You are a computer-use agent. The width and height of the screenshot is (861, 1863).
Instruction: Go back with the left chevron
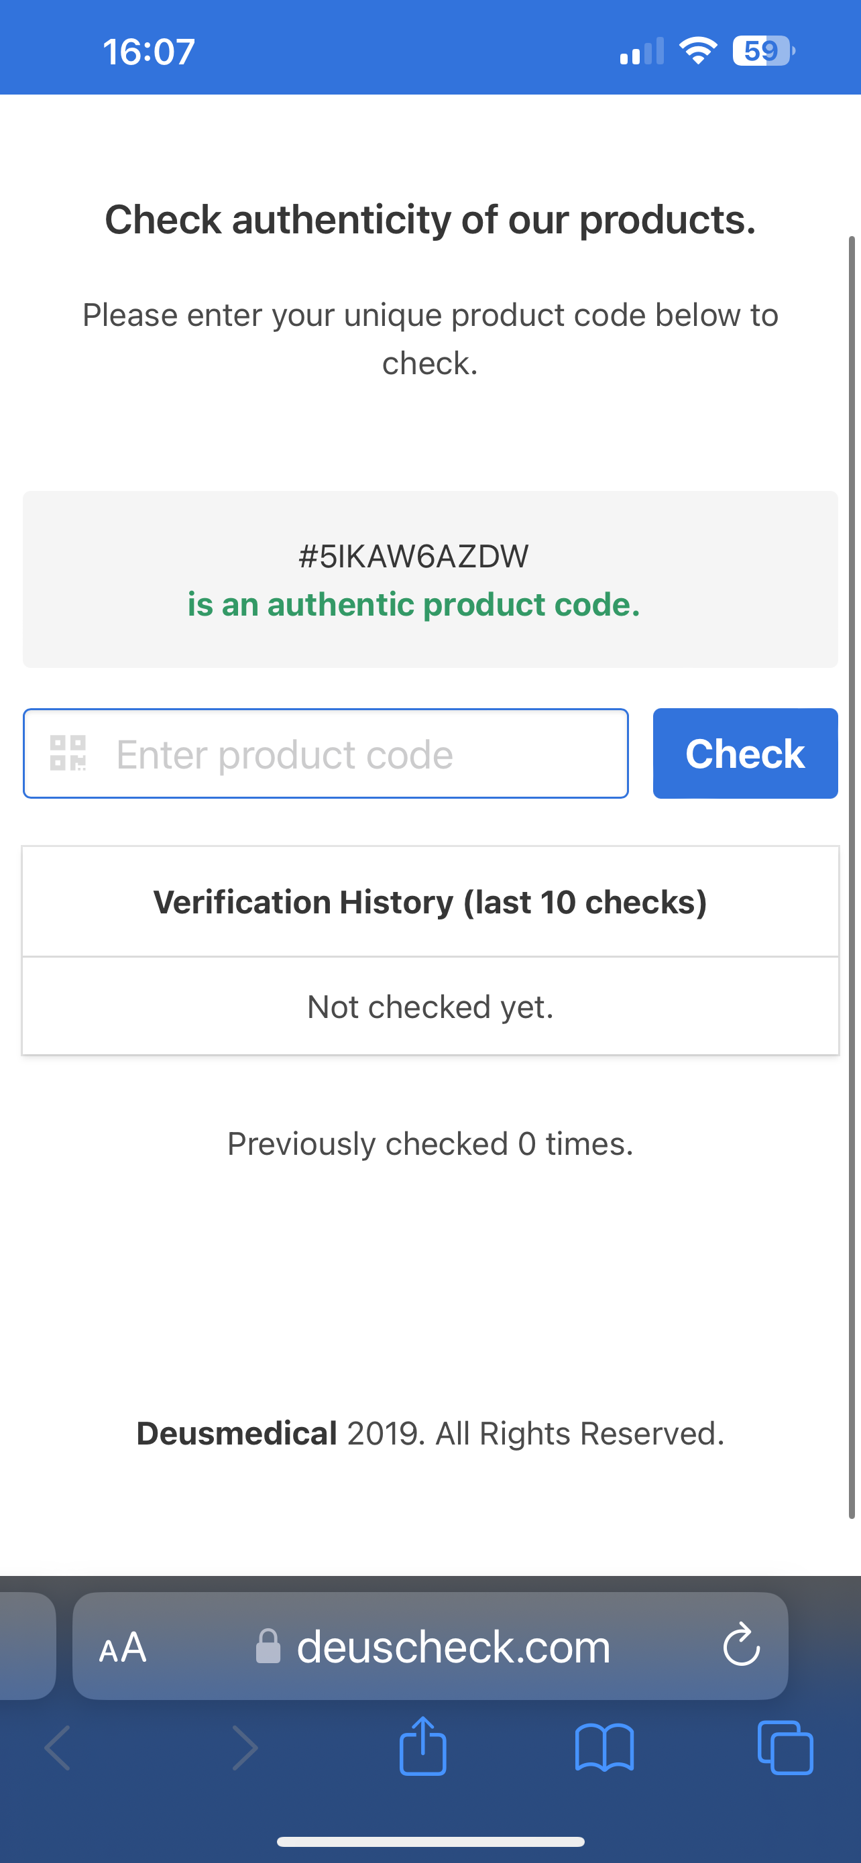click(58, 1748)
